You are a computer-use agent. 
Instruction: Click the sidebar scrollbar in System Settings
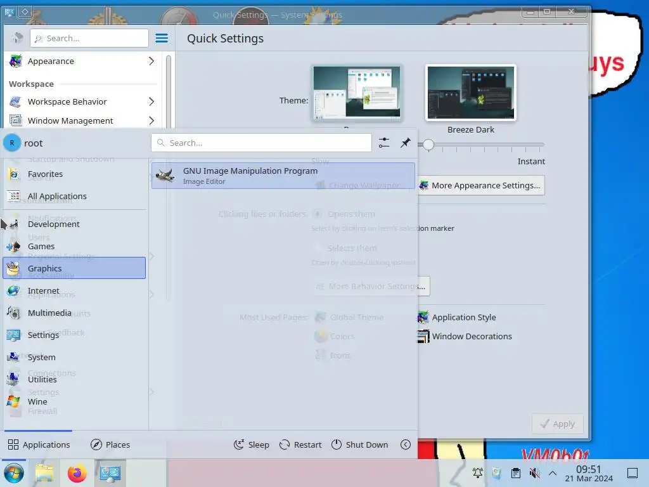(x=169, y=91)
